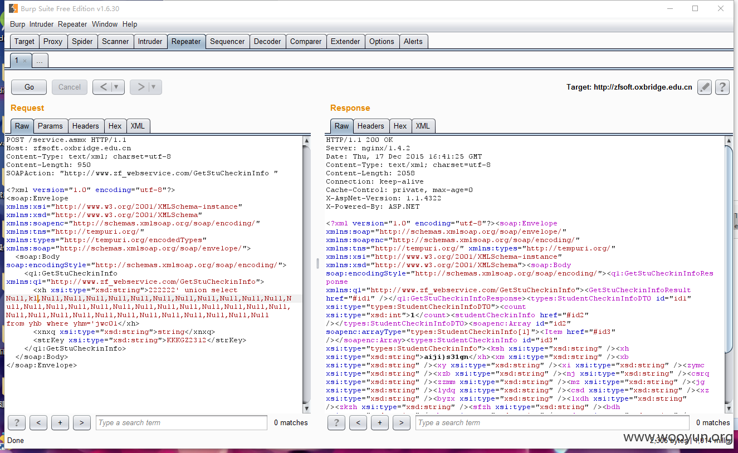Switch to the Proxy tab

tap(53, 41)
